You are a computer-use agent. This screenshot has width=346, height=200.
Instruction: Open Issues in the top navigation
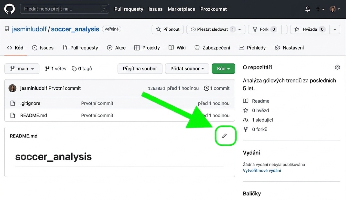click(x=155, y=9)
